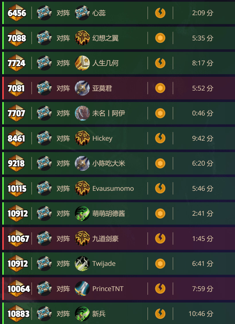Open opponent name 九道剑豪
Image resolution: width=235 pixels, height=324 pixels.
[x=105, y=239]
